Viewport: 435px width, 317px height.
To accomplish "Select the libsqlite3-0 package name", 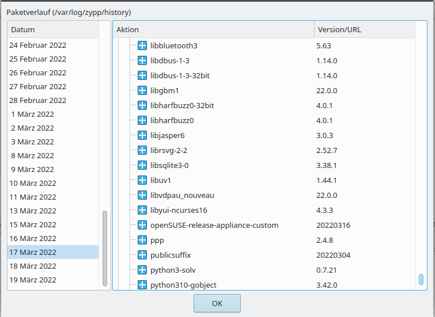I will (169, 166).
